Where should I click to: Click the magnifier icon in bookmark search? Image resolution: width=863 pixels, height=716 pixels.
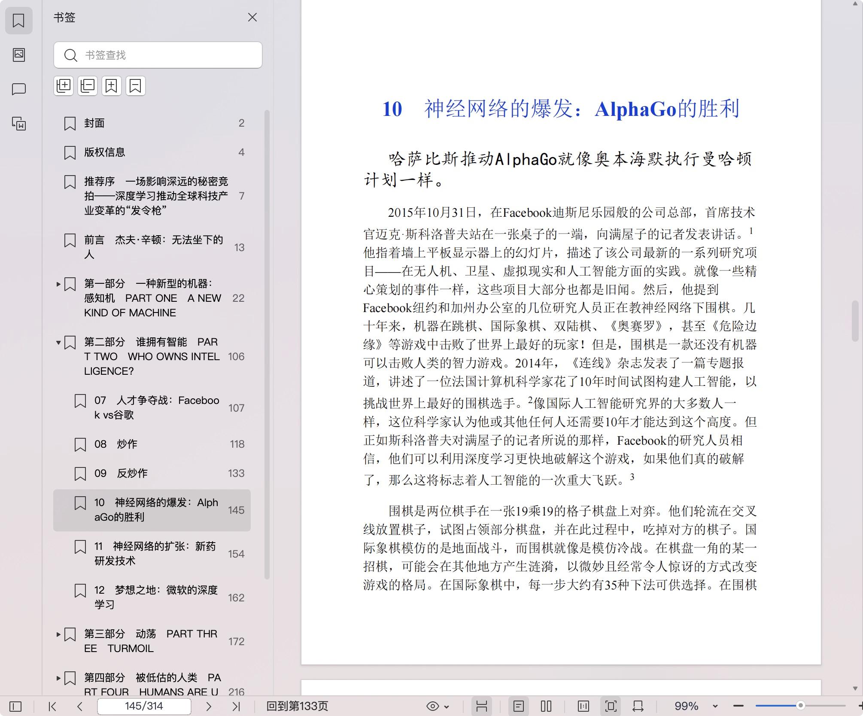pos(70,55)
